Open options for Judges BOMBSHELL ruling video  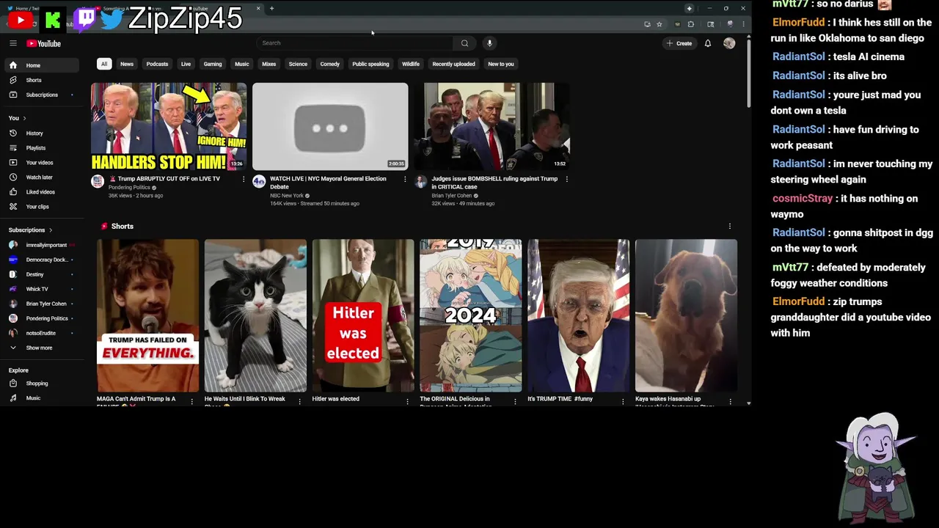pyautogui.click(x=566, y=179)
